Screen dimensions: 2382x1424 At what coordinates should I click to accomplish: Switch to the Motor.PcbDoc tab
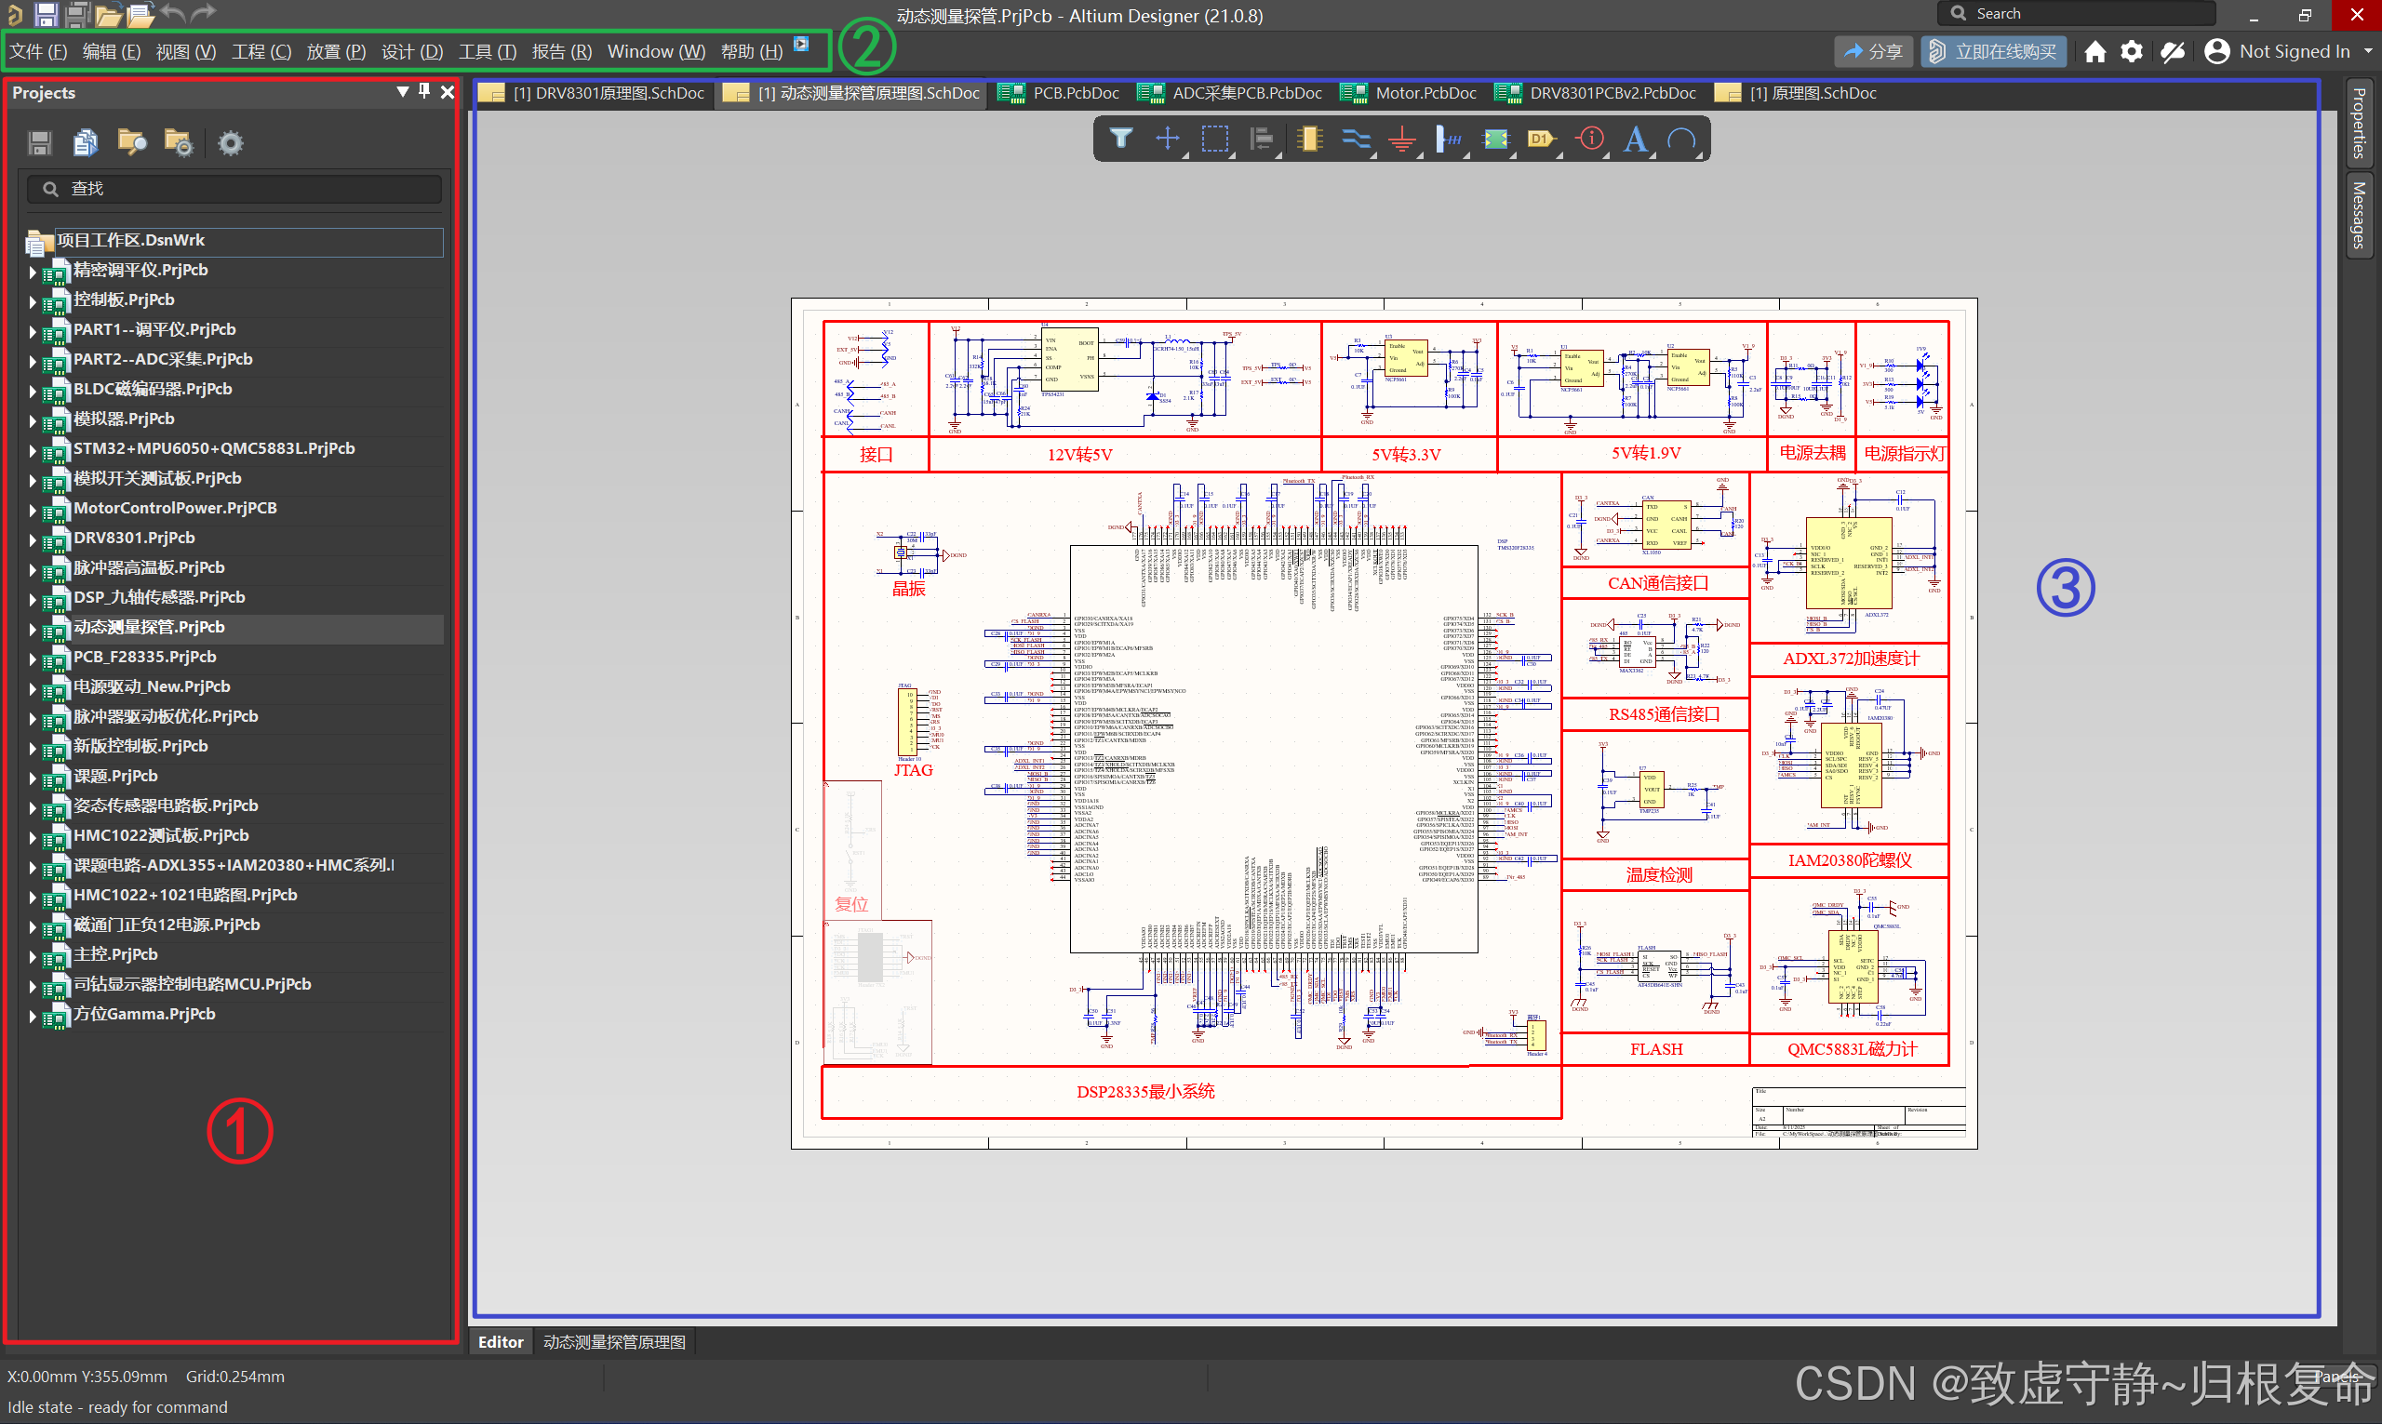point(1408,93)
